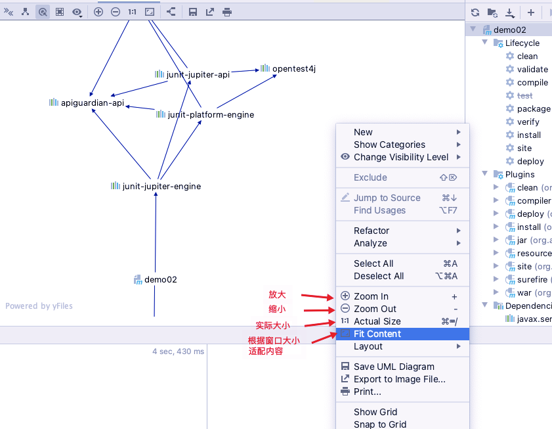
Task: Expand the war plugin node
Action: tap(496, 292)
